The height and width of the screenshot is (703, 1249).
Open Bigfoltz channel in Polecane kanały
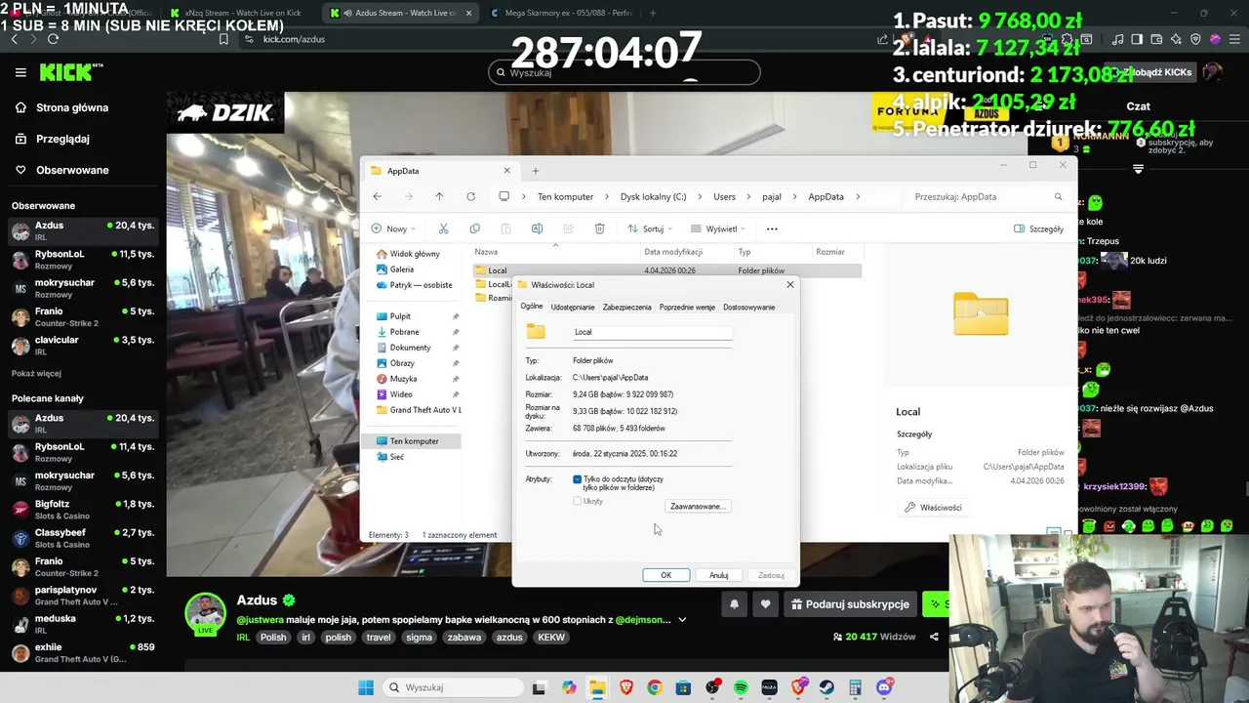click(x=82, y=510)
